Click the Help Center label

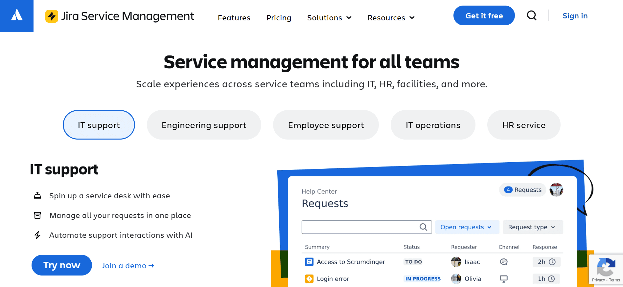(319, 191)
